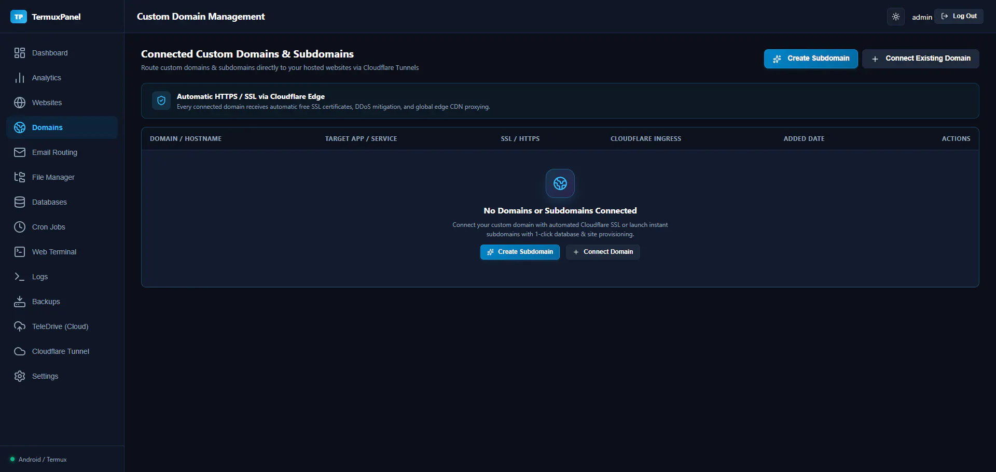The image size is (996, 472).
Task: Click the Logs prompt icon
Action: pos(20,277)
